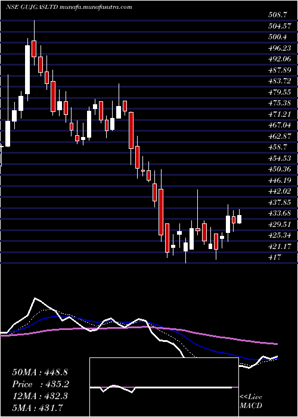Select the 458.7 price axis label

point(278,148)
